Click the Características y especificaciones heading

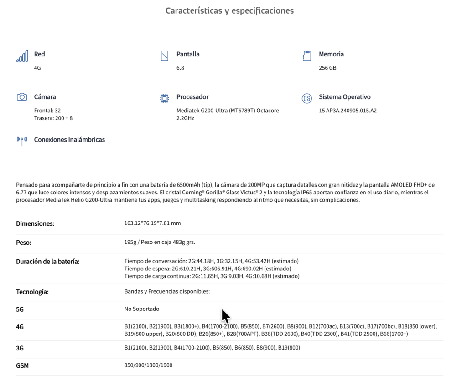point(229,10)
